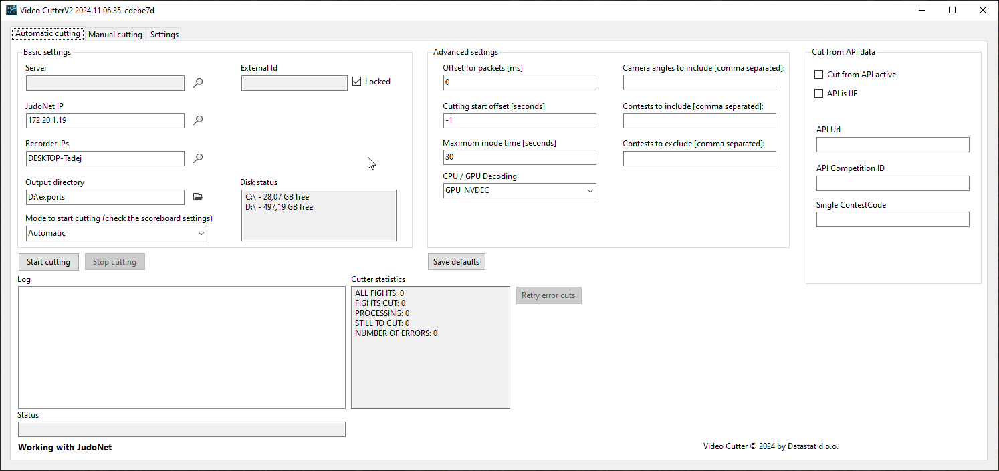The width and height of the screenshot is (999, 471).
Task: Click the Video Cutter app icon in title bar
Action: pos(11,10)
